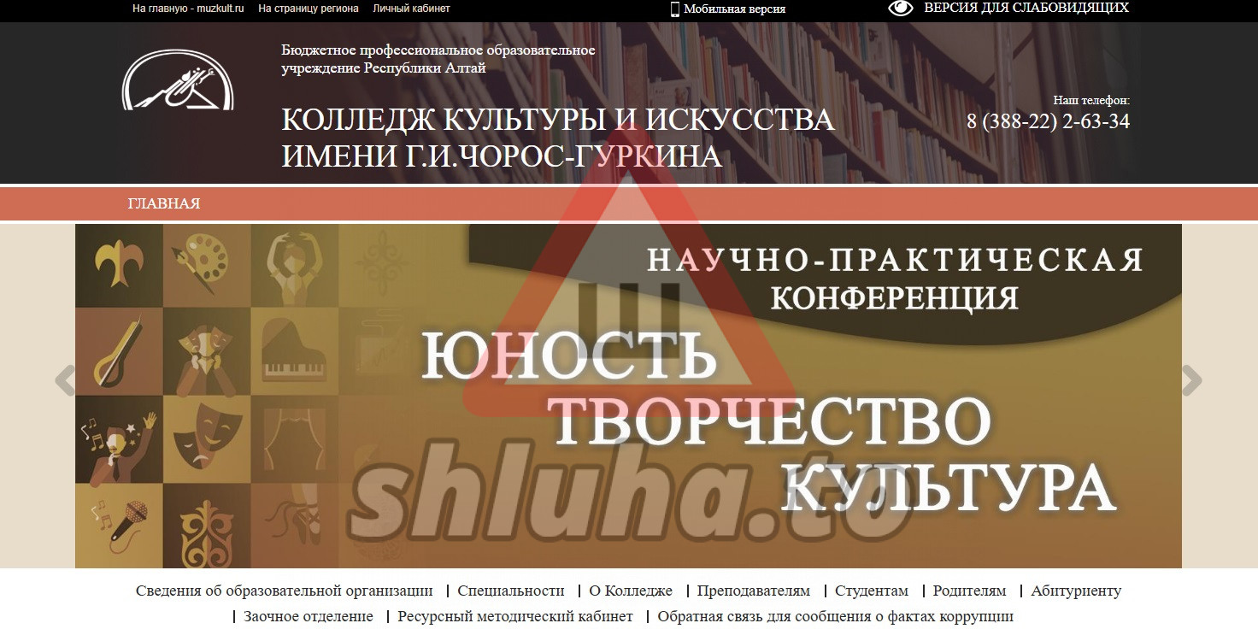1258x629 pixels.
Task: Click the eye icon for visually impaired version
Action: click(x=901, y=9)
